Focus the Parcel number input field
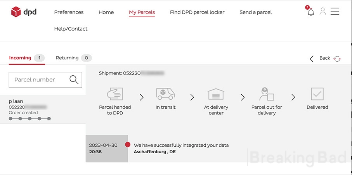 45,80
